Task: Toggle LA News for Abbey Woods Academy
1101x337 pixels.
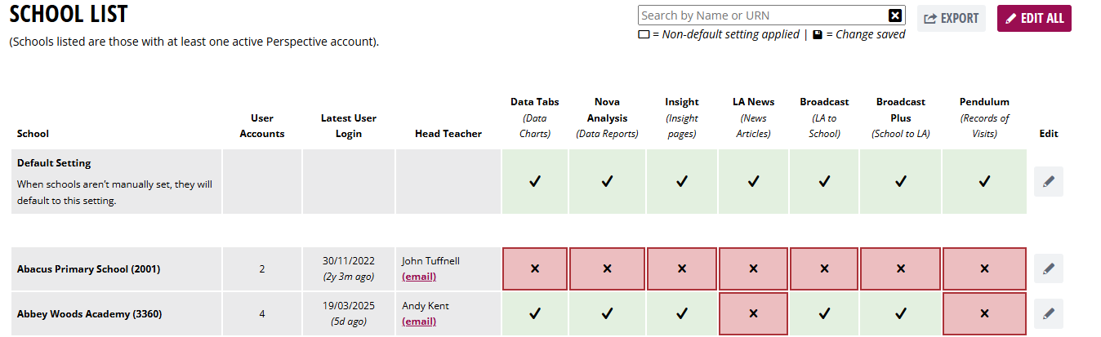Action: coord(753,313)
